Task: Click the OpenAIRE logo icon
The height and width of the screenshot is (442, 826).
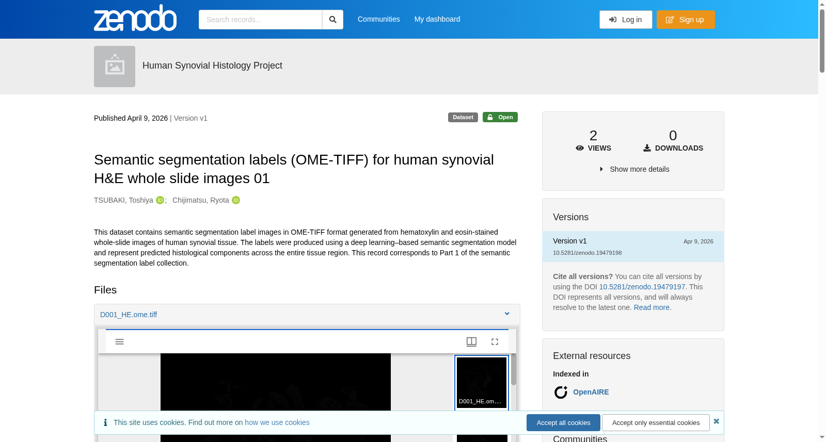Action: coord(561,392)
